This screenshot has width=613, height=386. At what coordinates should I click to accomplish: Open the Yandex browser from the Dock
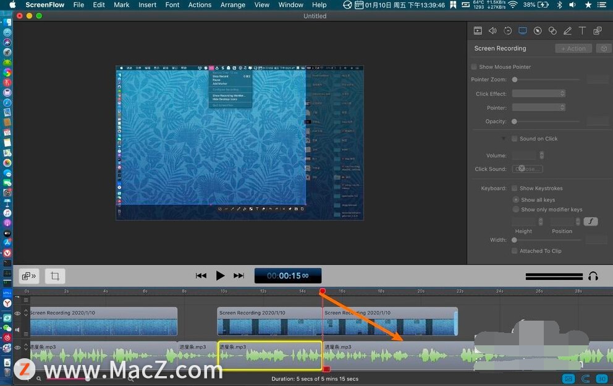click(7, 303)
